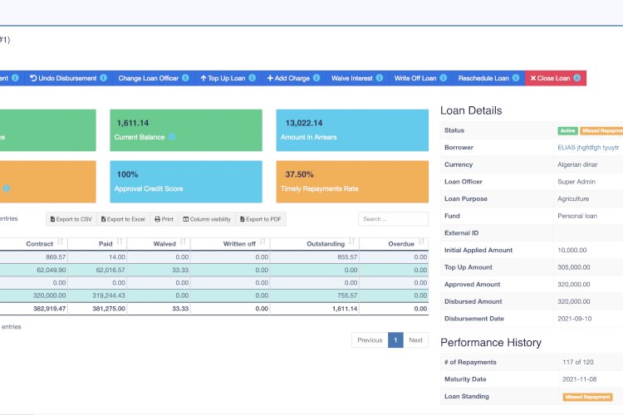Click Loan Purpose value Agriculture

pos(573,198)
